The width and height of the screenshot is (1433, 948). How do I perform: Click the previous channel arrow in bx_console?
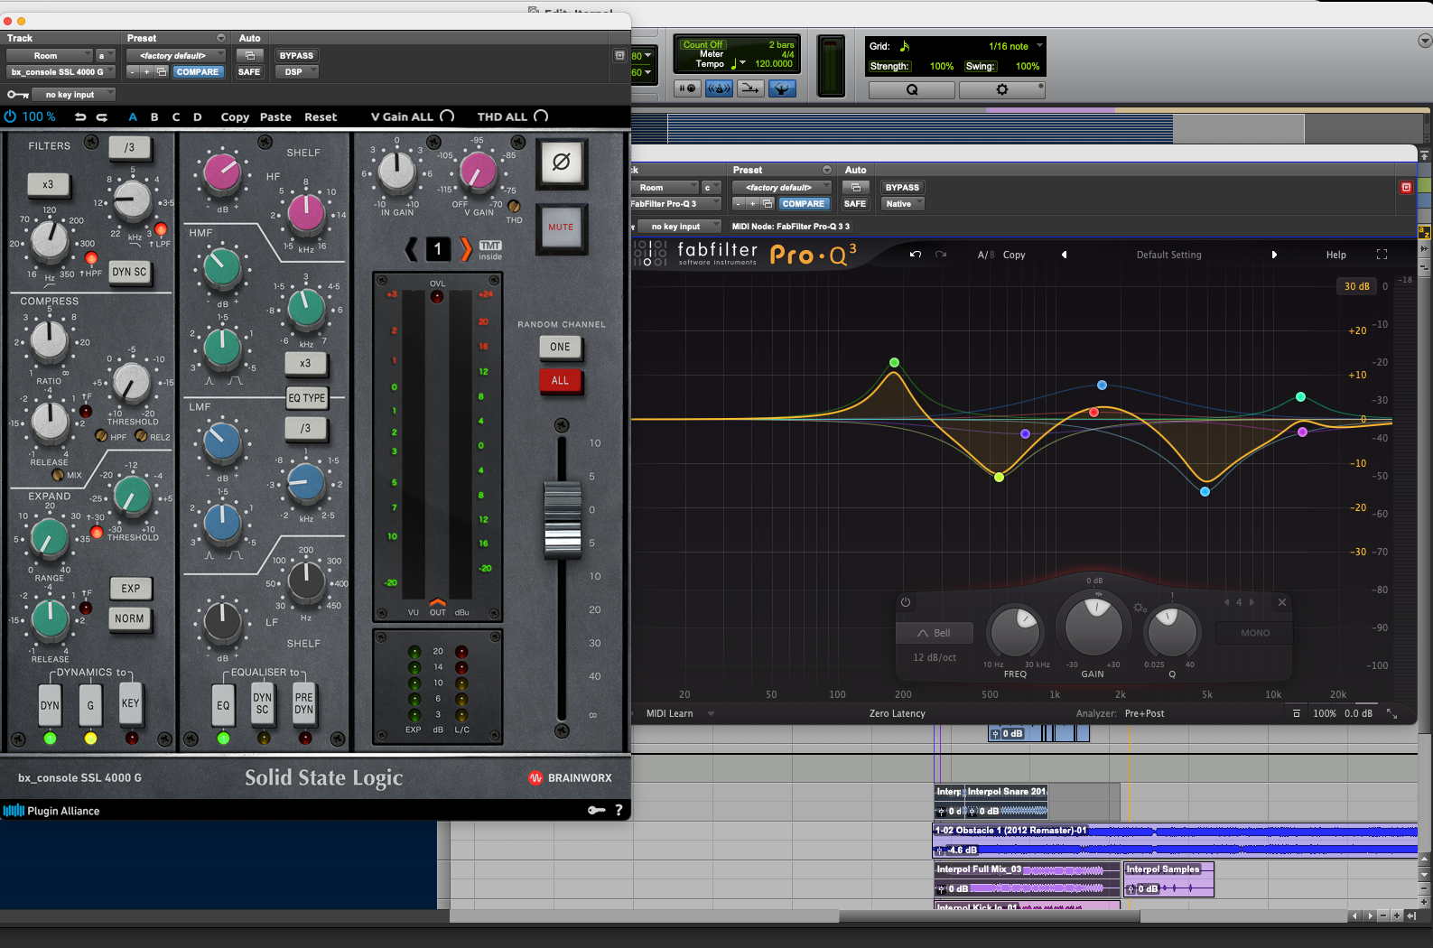tap(412, 249)
